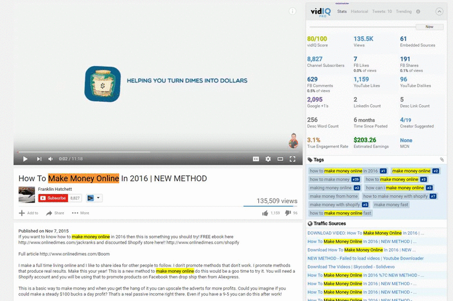Click the 8,827 Channel Subscribers stat

(326, 62)
